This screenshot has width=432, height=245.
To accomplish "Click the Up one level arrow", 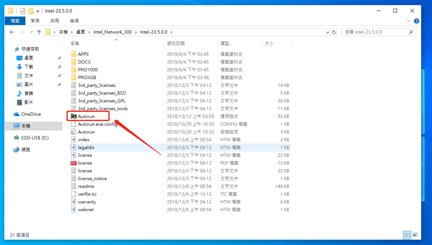I will pos(39,32).
